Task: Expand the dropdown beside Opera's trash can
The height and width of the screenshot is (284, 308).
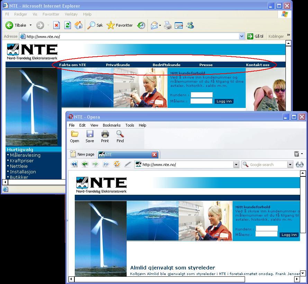Action: coord(302,154)
